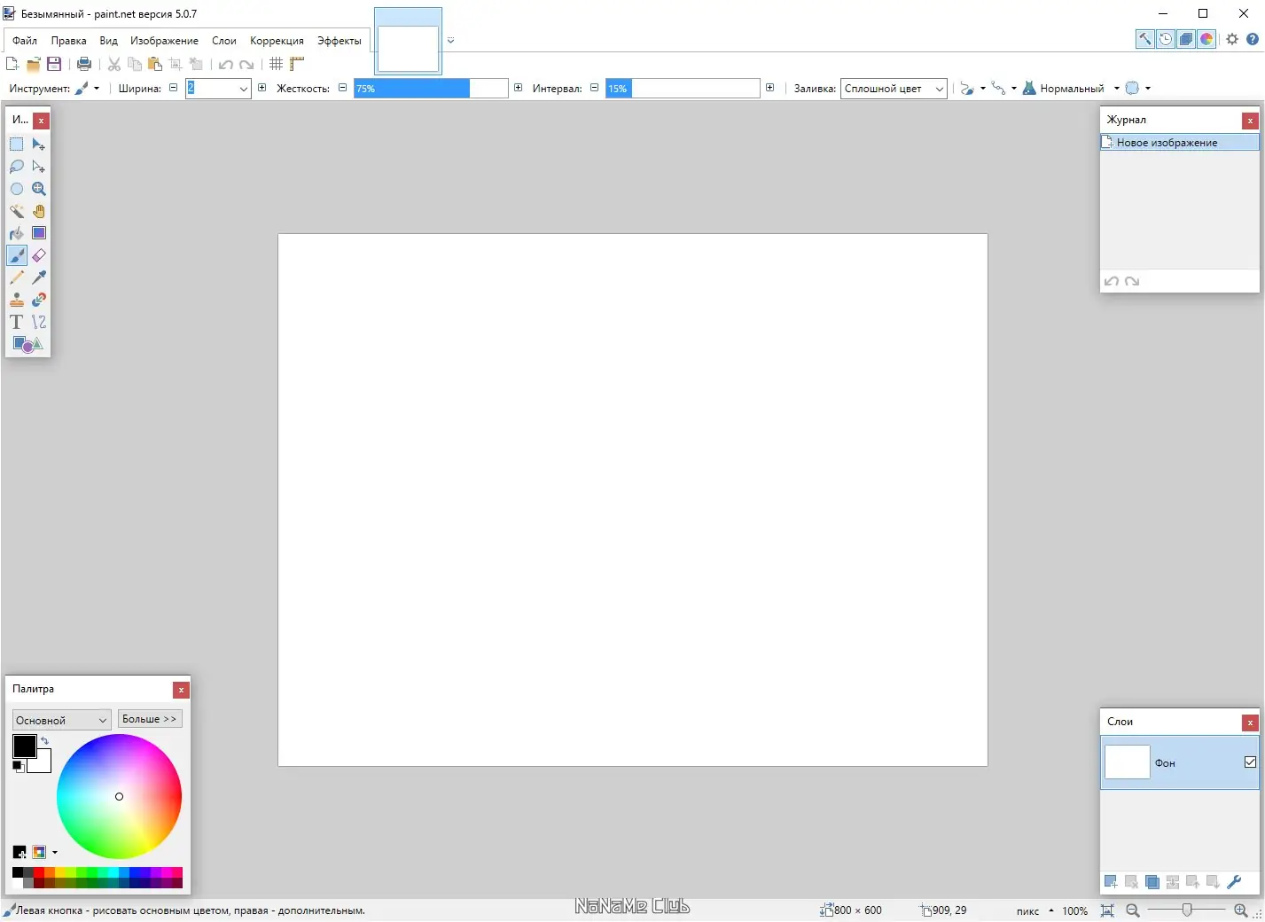1265x922 pixels.
Task: Open an image file with the folder icon
Action: coord(34,64)
